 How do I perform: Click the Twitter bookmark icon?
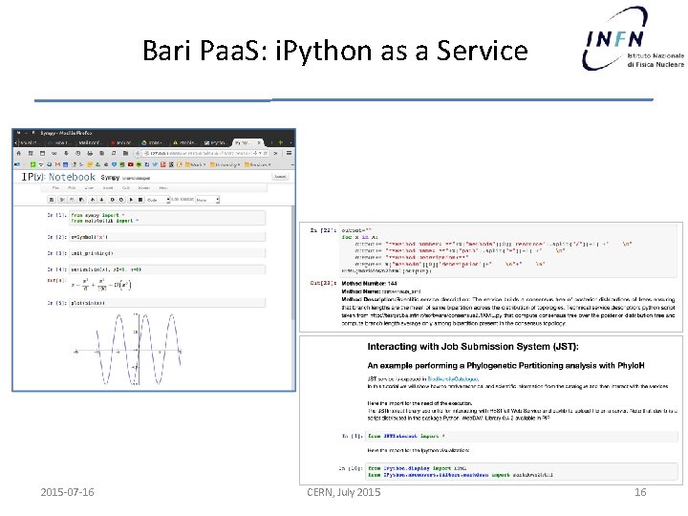coord(155,164)
